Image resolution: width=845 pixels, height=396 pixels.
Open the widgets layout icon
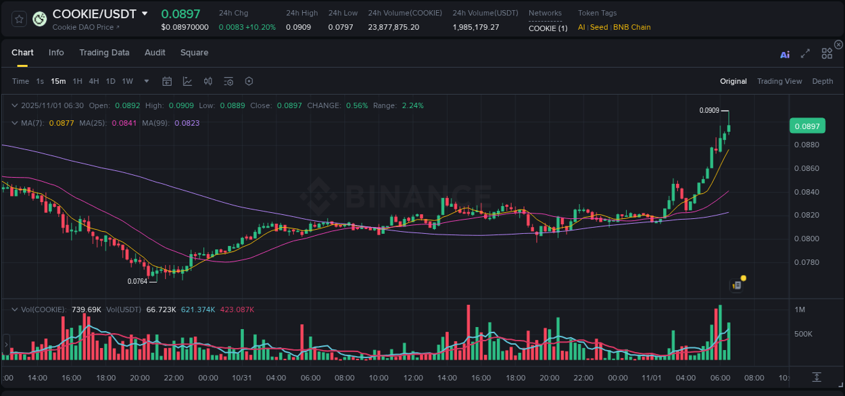point(827,54)
